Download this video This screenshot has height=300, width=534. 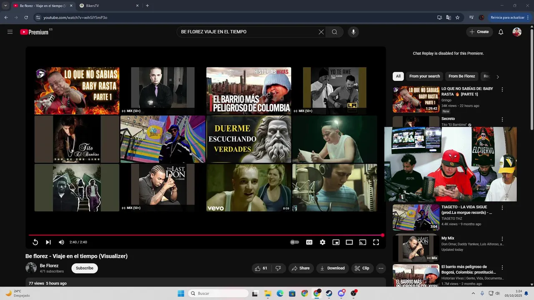click(x=332, y=268)
